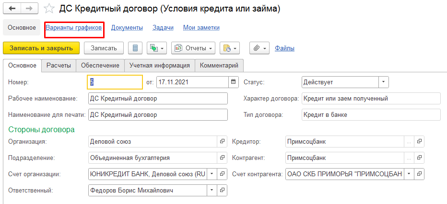Viewport: 447px width, 204px height.
Task: Open the Файлы link
Action: (284, 48)
